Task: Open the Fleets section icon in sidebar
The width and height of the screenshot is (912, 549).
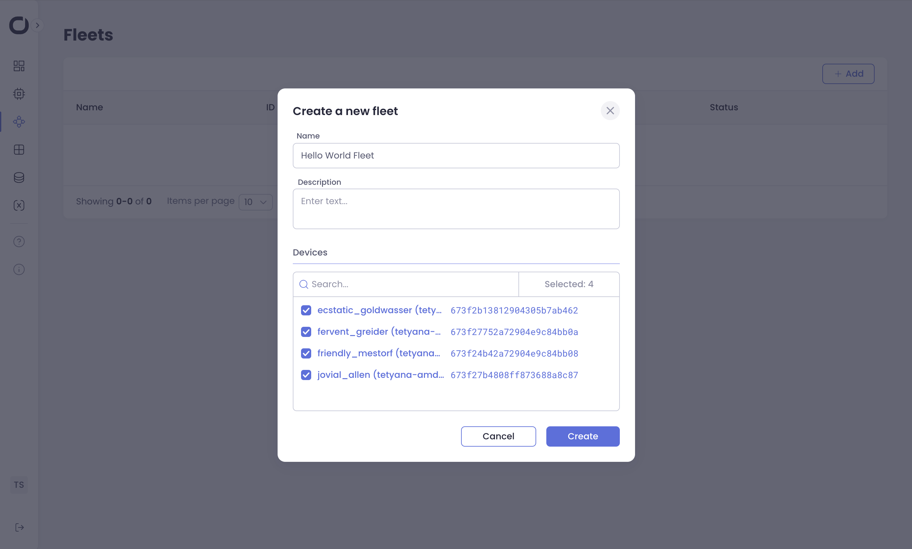Action: pos(18,121)
